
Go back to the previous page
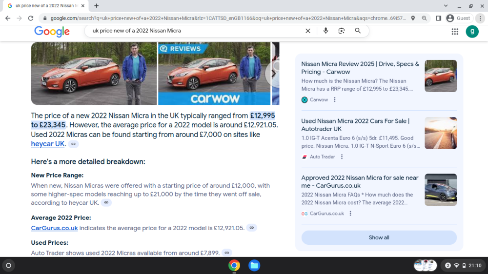coord(8,19)
